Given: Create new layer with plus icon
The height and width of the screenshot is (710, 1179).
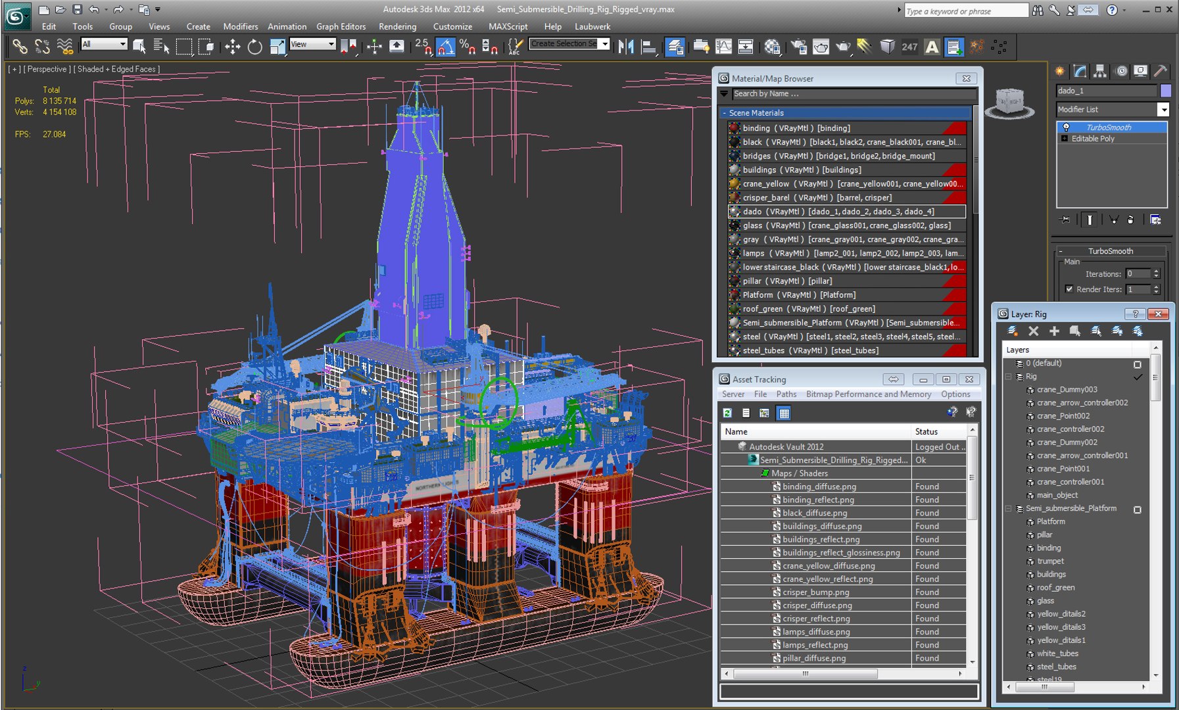Looking at the screenshot, I should click(x=1054, y=331).
